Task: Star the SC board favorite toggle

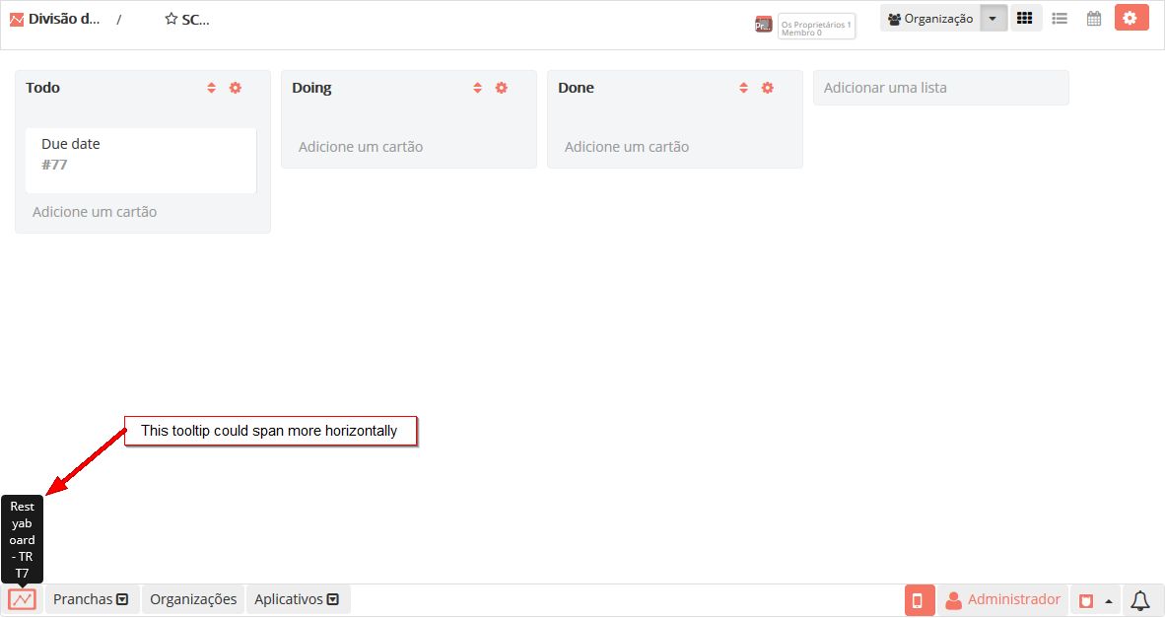Action: tap(169, 18)
